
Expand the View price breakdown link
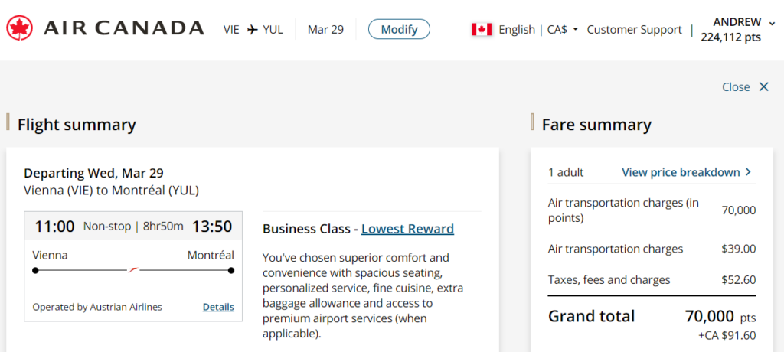[681, 172]
